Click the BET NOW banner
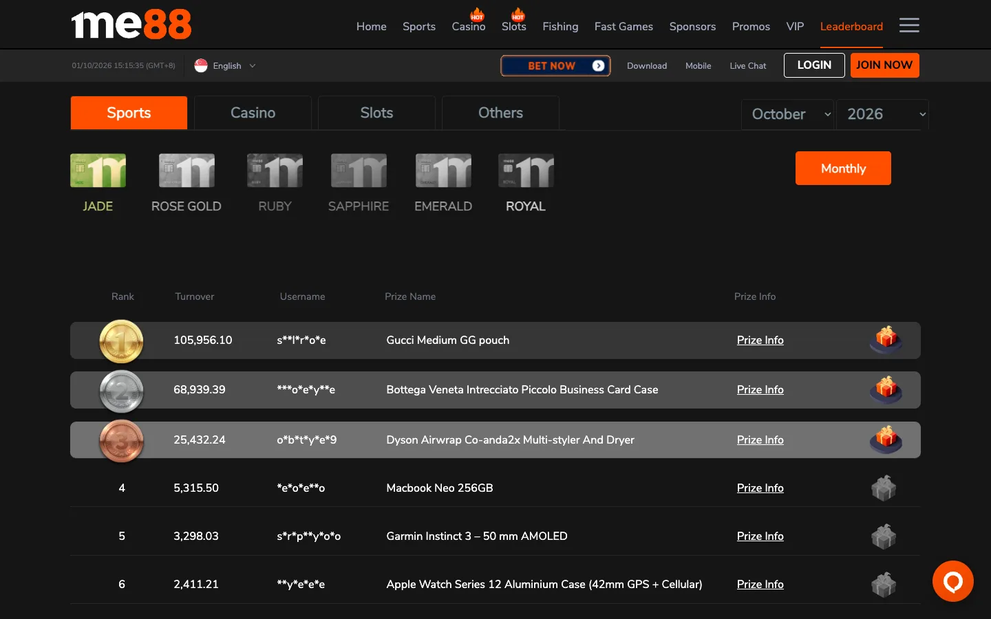 click(x=555, y=65)
